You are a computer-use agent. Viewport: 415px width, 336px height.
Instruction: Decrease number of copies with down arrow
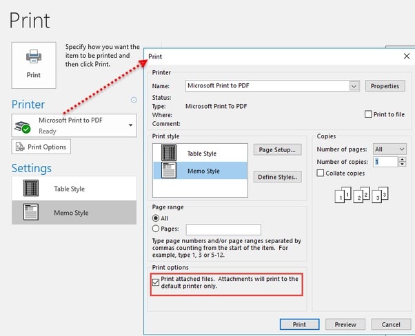403,164
